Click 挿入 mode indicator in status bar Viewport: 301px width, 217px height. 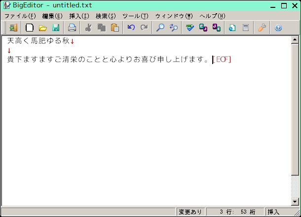pos(273,212)
